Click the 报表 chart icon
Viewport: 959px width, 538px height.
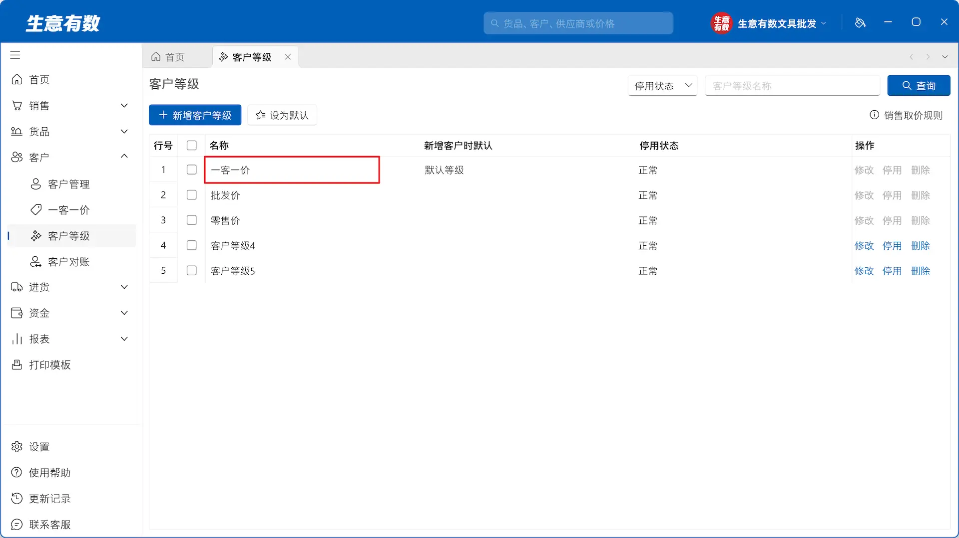[17, 339]
